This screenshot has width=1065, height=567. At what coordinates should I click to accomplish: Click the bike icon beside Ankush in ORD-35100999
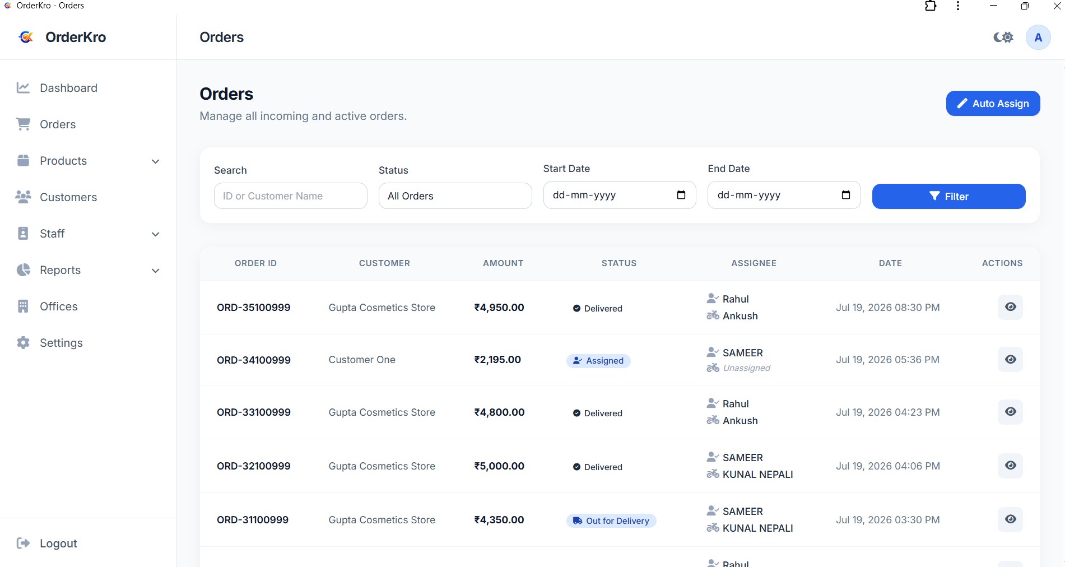(x=713, y=315)
